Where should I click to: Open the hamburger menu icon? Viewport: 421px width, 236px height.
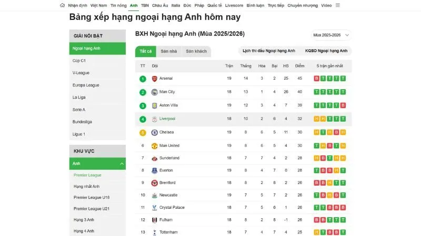338,5
